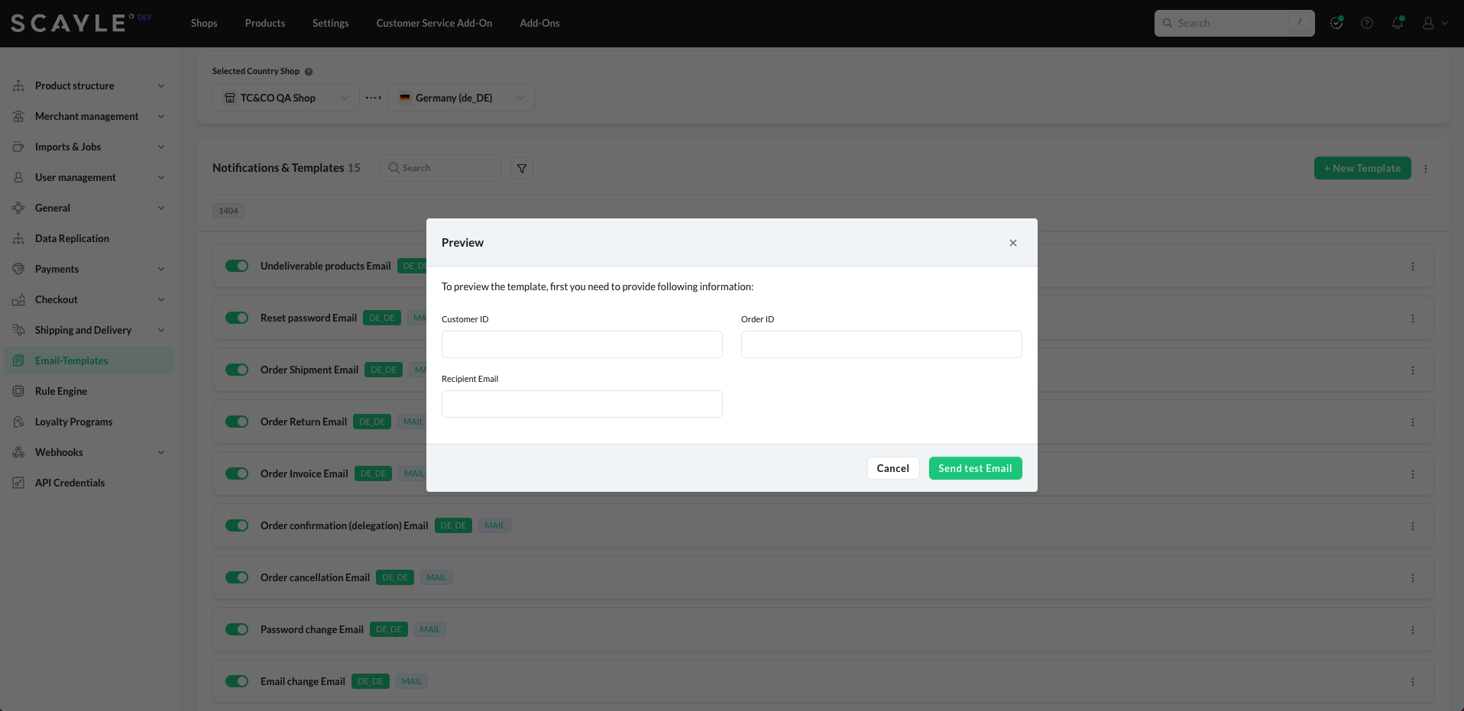Focus the Recipient Email input field
Image resolution: width=1464 pixels, height=711 pixels.
coord(581,404)
